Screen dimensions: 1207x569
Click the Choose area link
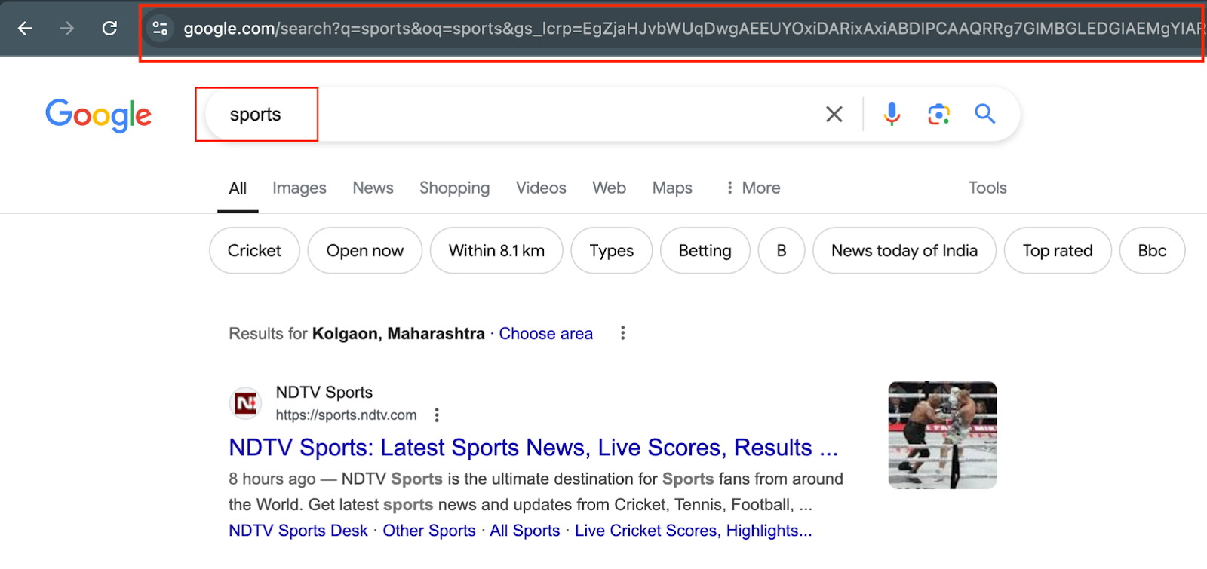[546, 334]
